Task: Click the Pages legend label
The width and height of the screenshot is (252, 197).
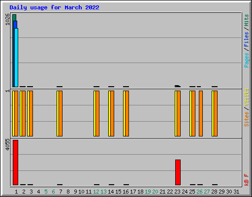Action: [247, 60]
